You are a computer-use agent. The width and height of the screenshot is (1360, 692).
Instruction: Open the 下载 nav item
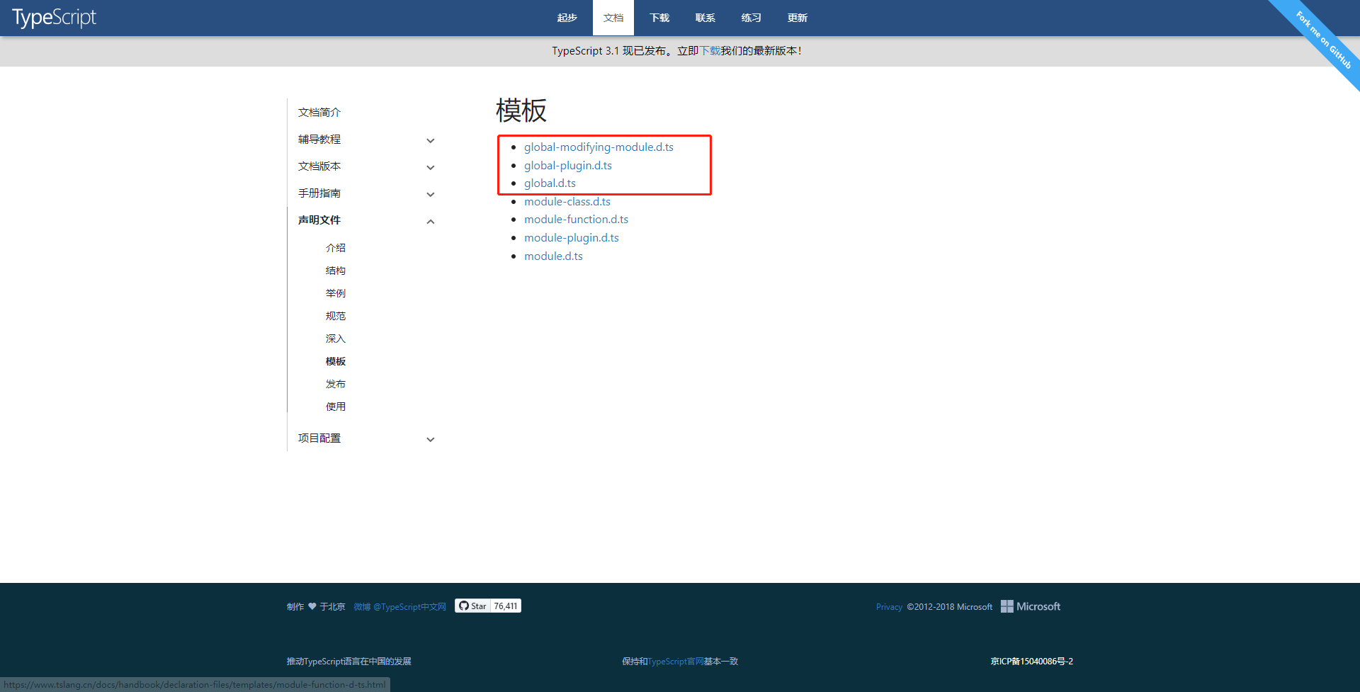659,18
